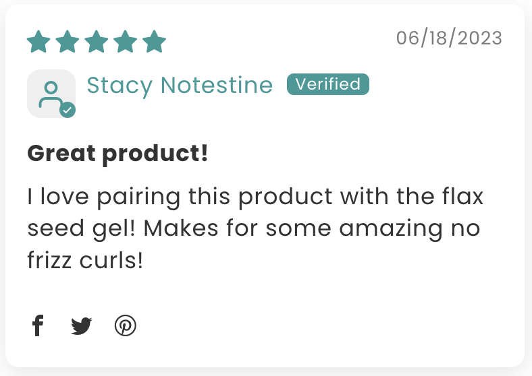
Task: Click the fourth rating star
Action: tap(125, 41)
